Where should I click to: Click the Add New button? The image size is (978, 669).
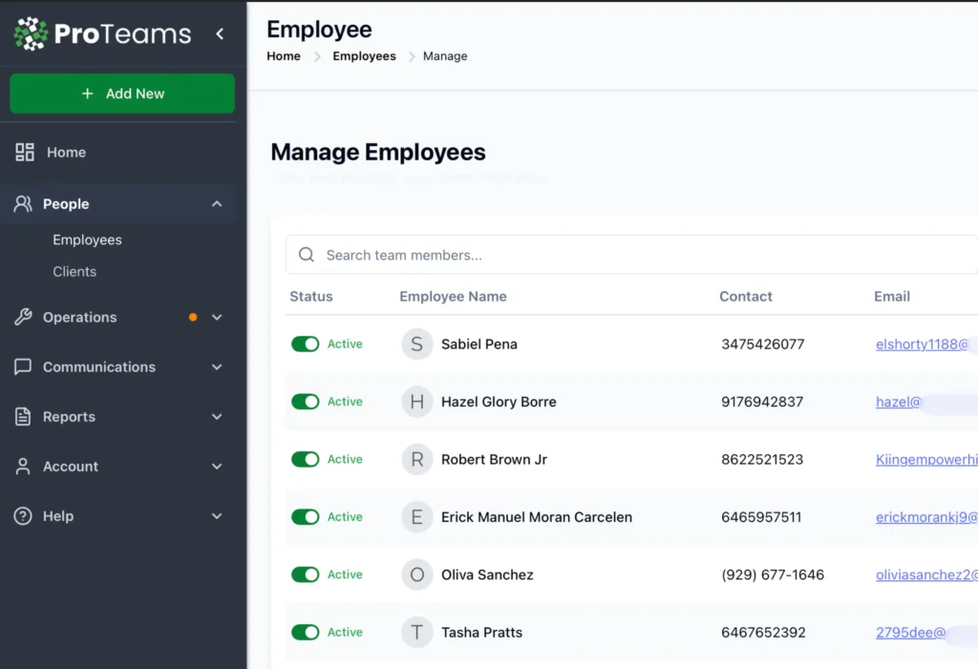(x=121, y=94)
